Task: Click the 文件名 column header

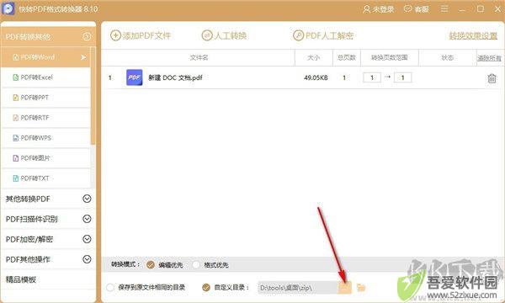Action: 199,57
